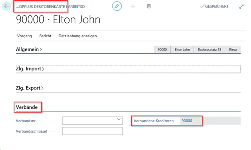The image size is (251, 150).
Task: Click the Verbandsnr. field label
Action: tap(26, 121)
